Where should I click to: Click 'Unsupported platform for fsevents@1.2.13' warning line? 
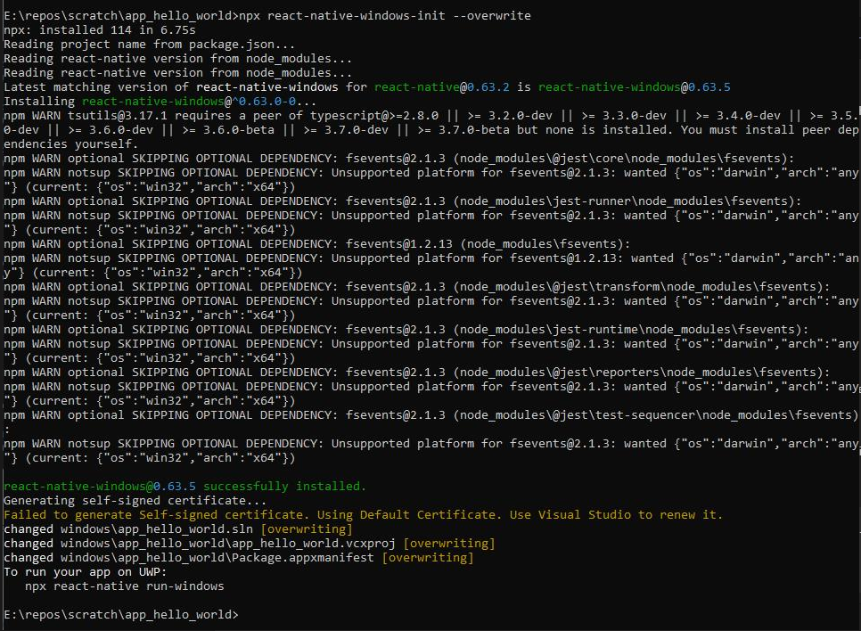coord(430,258)
